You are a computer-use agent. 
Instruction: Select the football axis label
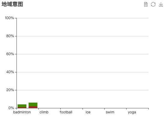tap(66, 112)
